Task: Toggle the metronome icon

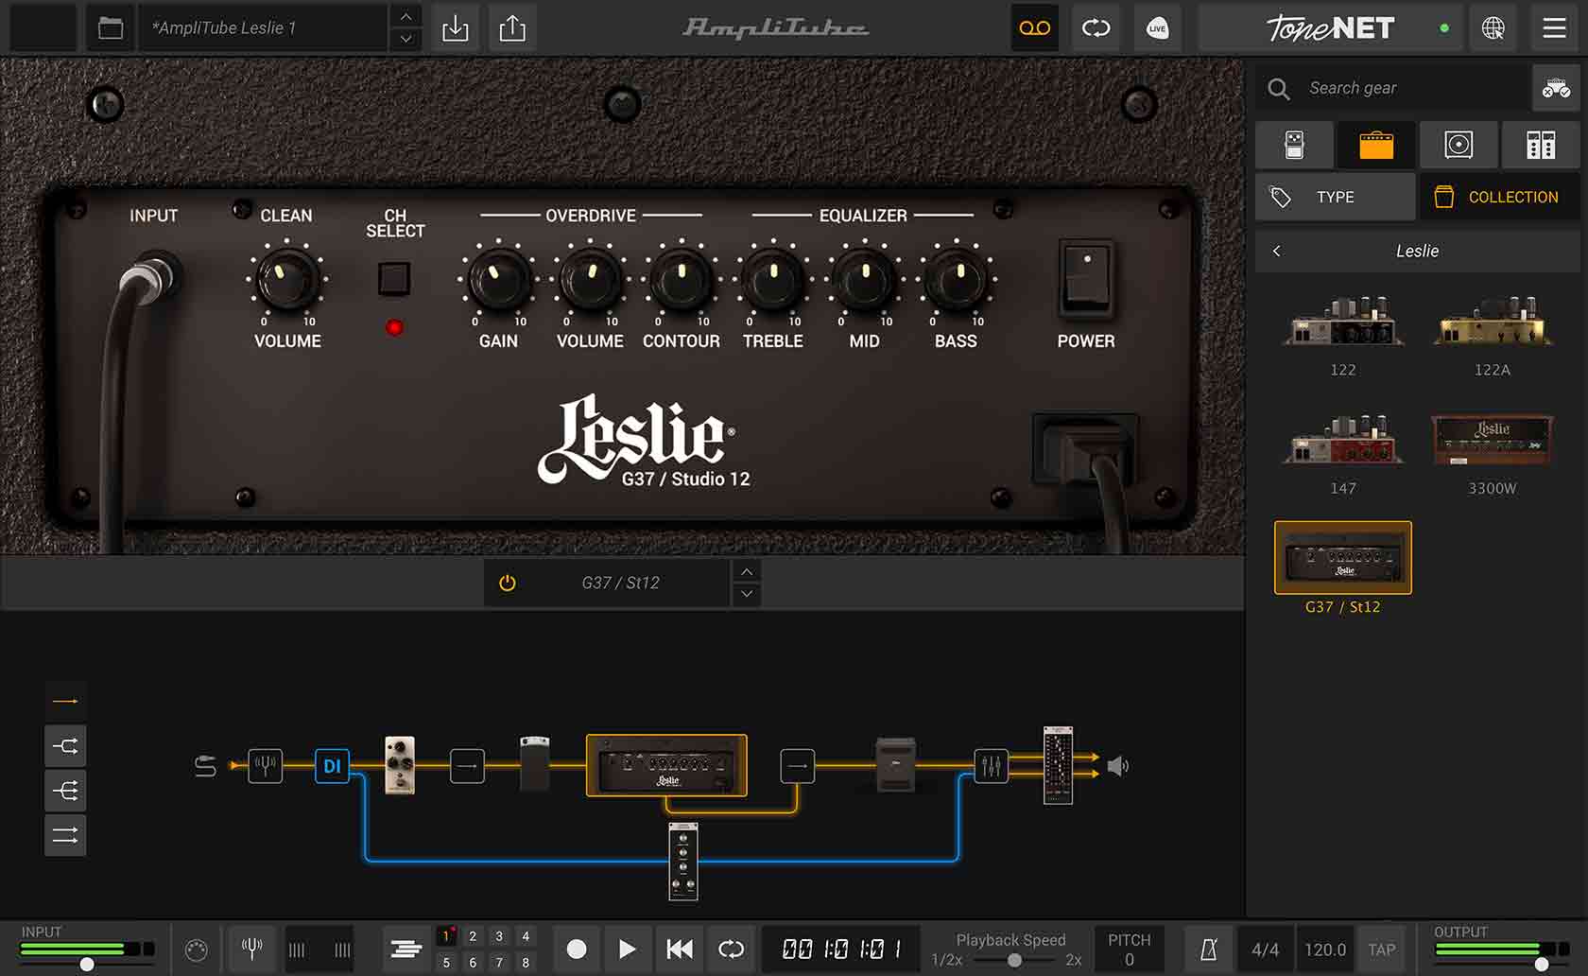Action: click(1209, 950)
